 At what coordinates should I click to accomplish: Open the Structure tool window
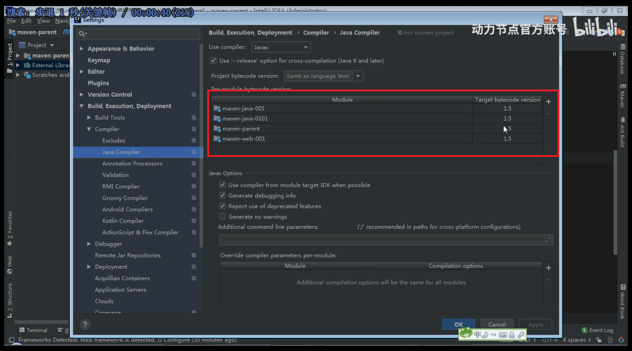10,300
